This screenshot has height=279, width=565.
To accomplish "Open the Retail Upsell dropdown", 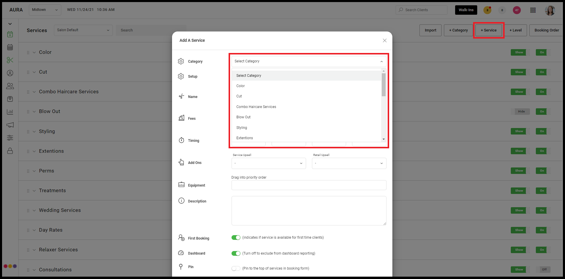I will click(x=349, y=163).
